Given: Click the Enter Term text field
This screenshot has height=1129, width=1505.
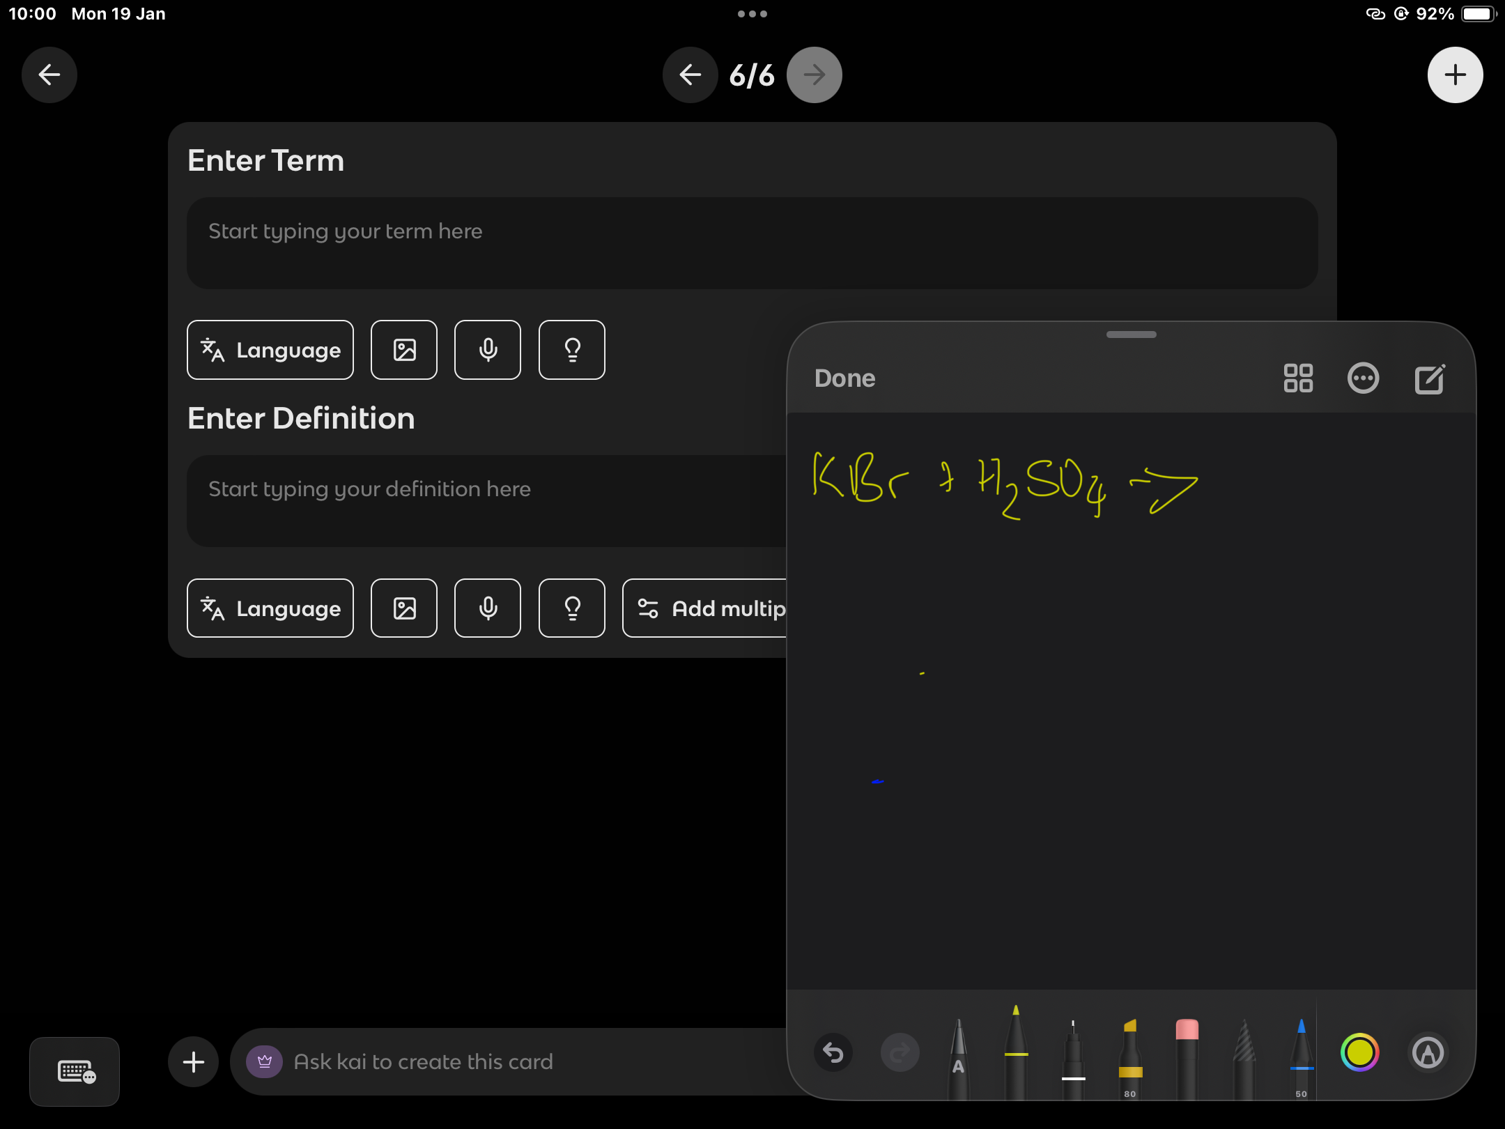Looking at the screenshot, I should point(752,243).
